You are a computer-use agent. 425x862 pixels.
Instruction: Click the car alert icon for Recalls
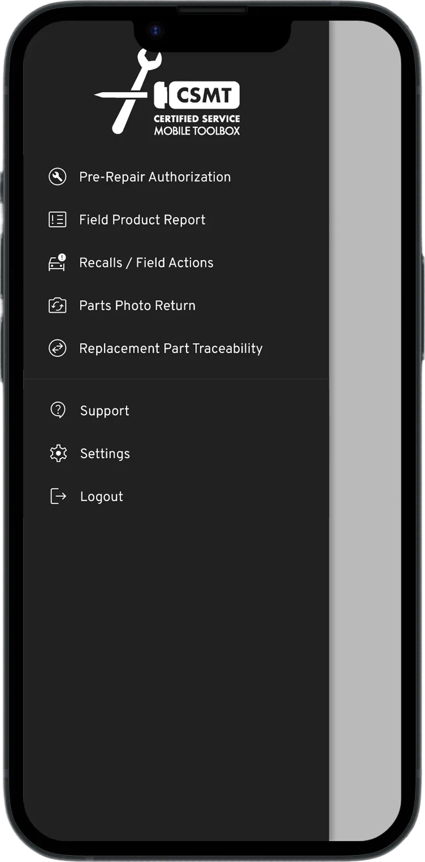click(58, 262)
